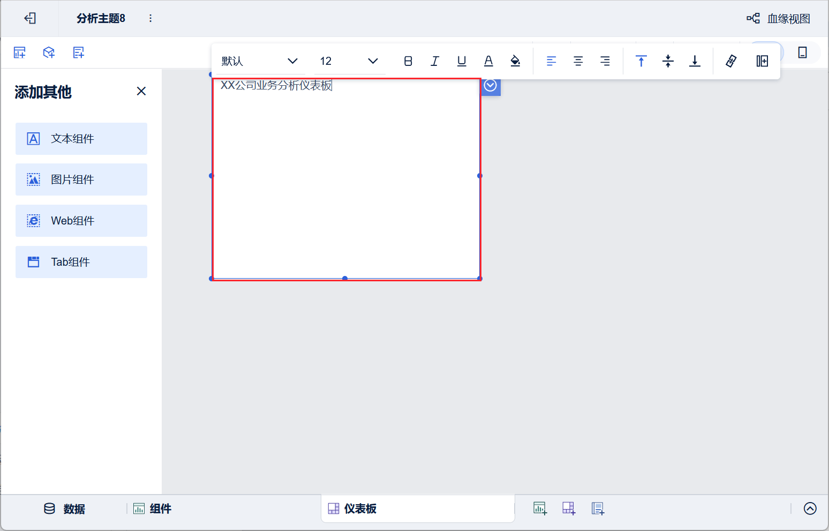Click the add filter component cube icon

click(x=49, y=53)
